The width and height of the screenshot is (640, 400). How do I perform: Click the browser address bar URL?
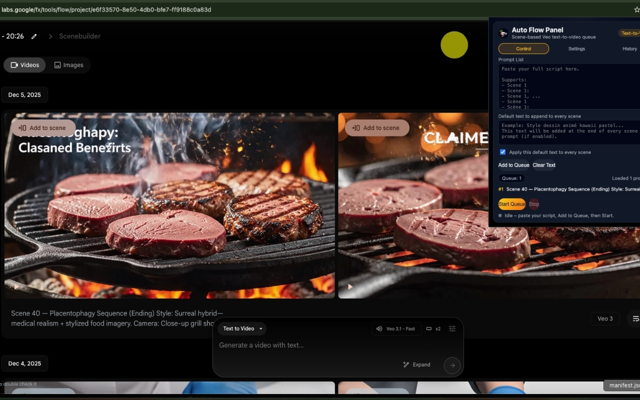[106, 9]
